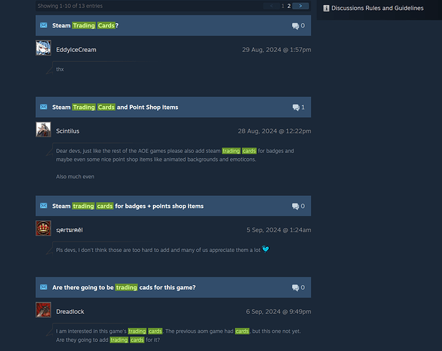Click envelope icon beside 'Are there going to be trading cads' thread
Image resolution: width=442 pixels, height=351 pixels.
click(44, 287)
